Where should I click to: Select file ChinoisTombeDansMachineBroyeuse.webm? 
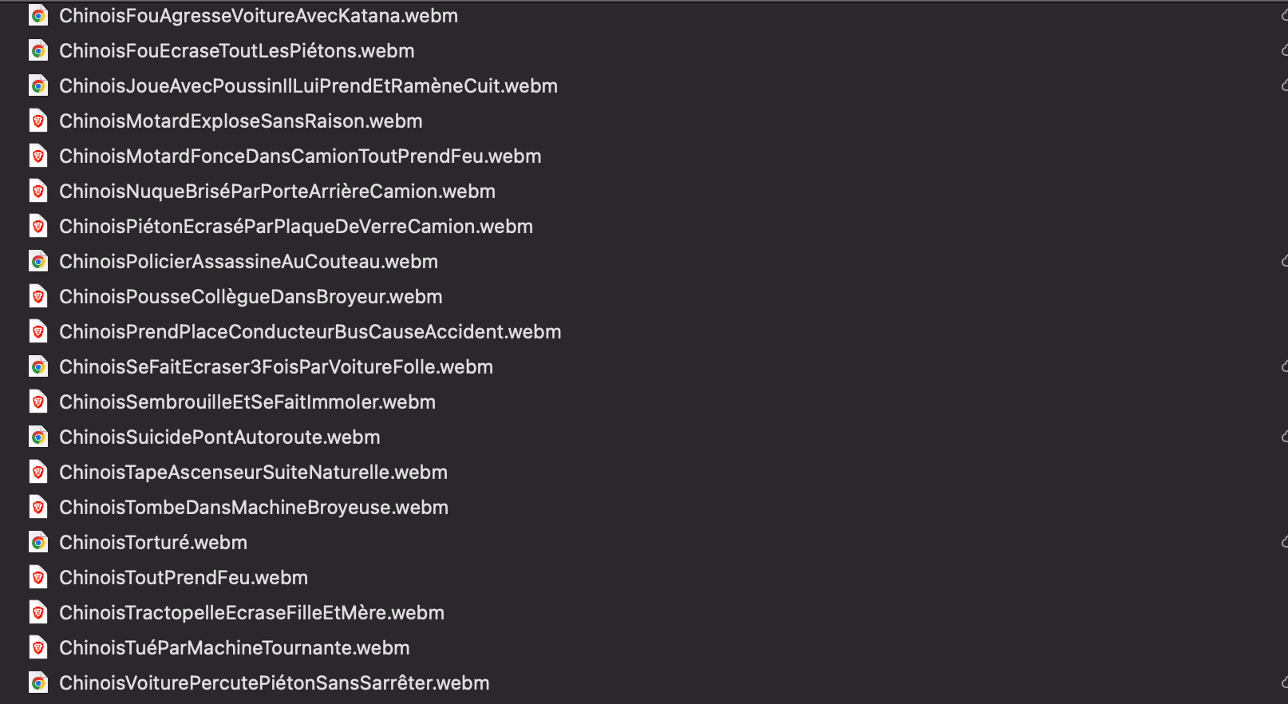pyautogui.click(x=254, y=508)
